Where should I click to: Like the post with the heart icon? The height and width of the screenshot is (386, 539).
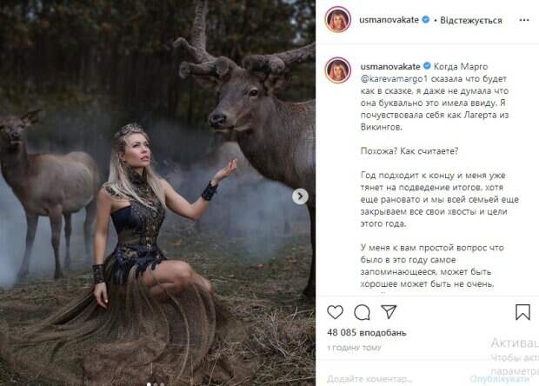coord(336,312)
